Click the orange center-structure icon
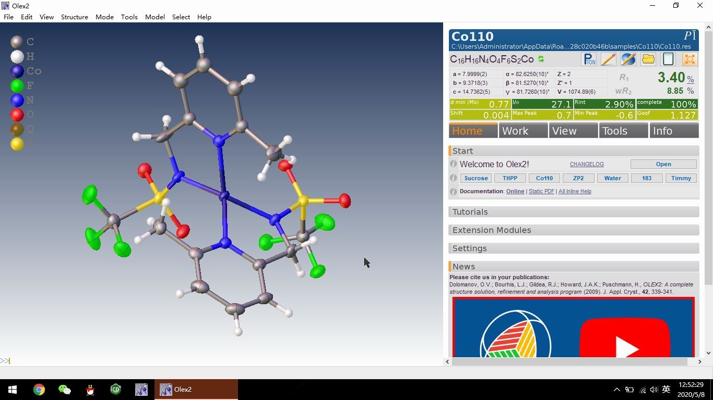The image size is (713, 400). click(690, 59)
